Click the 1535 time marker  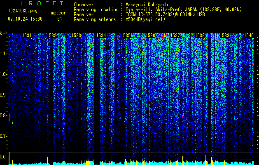pos(126,35)
